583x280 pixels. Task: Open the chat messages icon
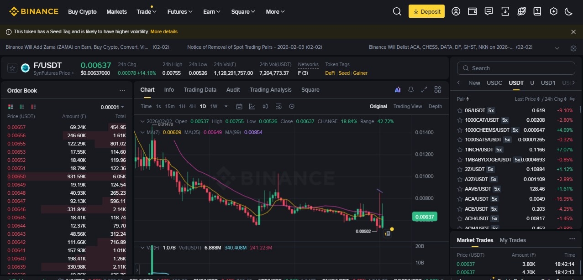click(x=488, y=11)
